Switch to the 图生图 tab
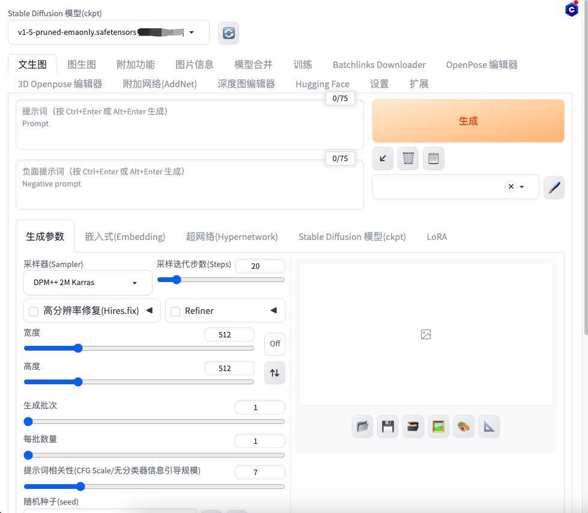This screenshot has width=588, height=513. click(82, 65)
